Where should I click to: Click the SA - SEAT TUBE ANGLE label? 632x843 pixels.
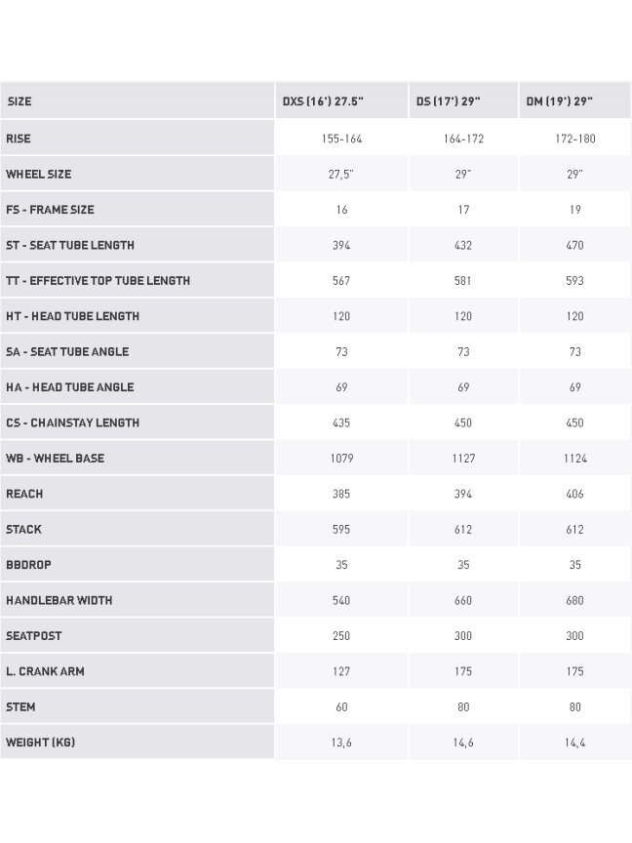coord(67,351)
